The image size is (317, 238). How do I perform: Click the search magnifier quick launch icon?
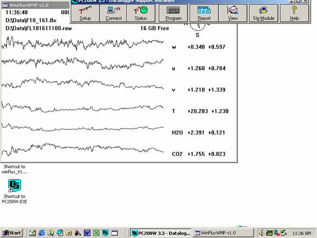tap(51, 233)
